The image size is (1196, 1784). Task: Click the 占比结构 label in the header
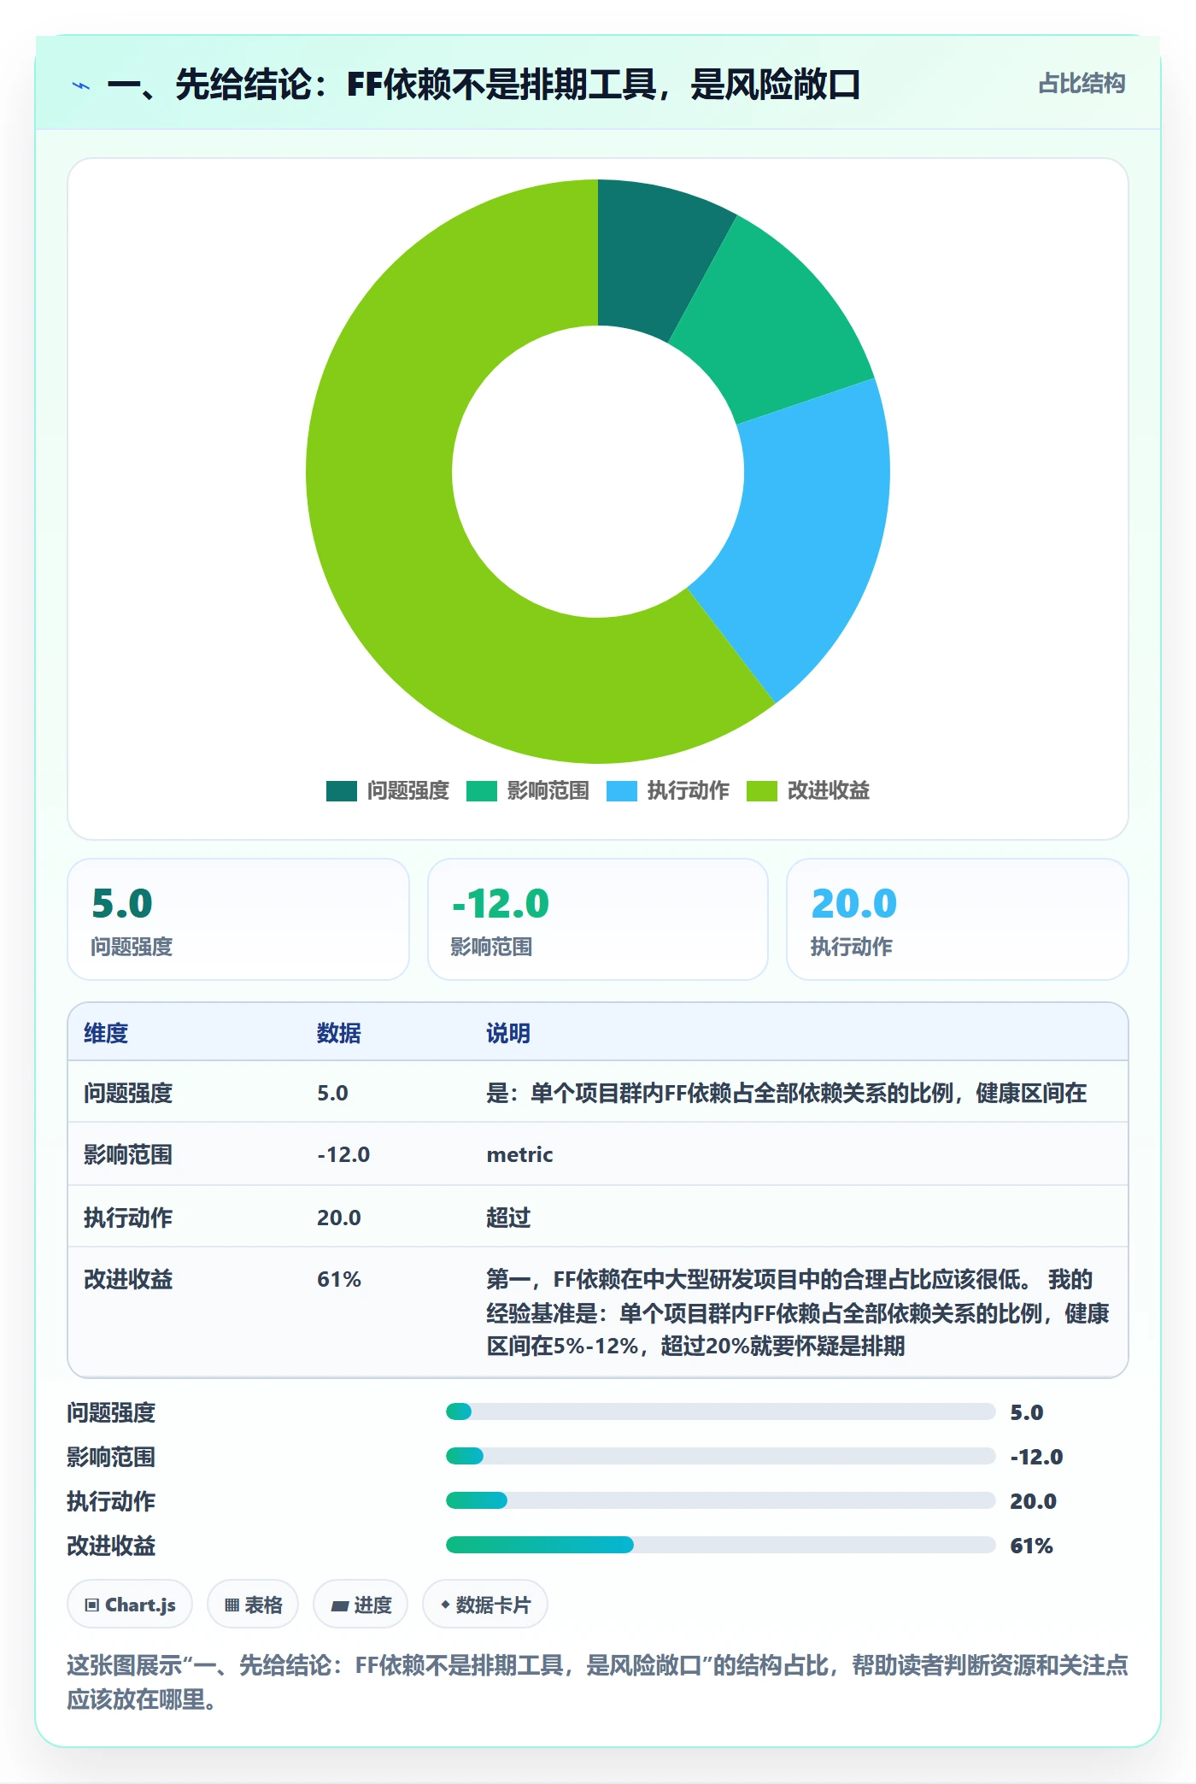[1082, 84]
